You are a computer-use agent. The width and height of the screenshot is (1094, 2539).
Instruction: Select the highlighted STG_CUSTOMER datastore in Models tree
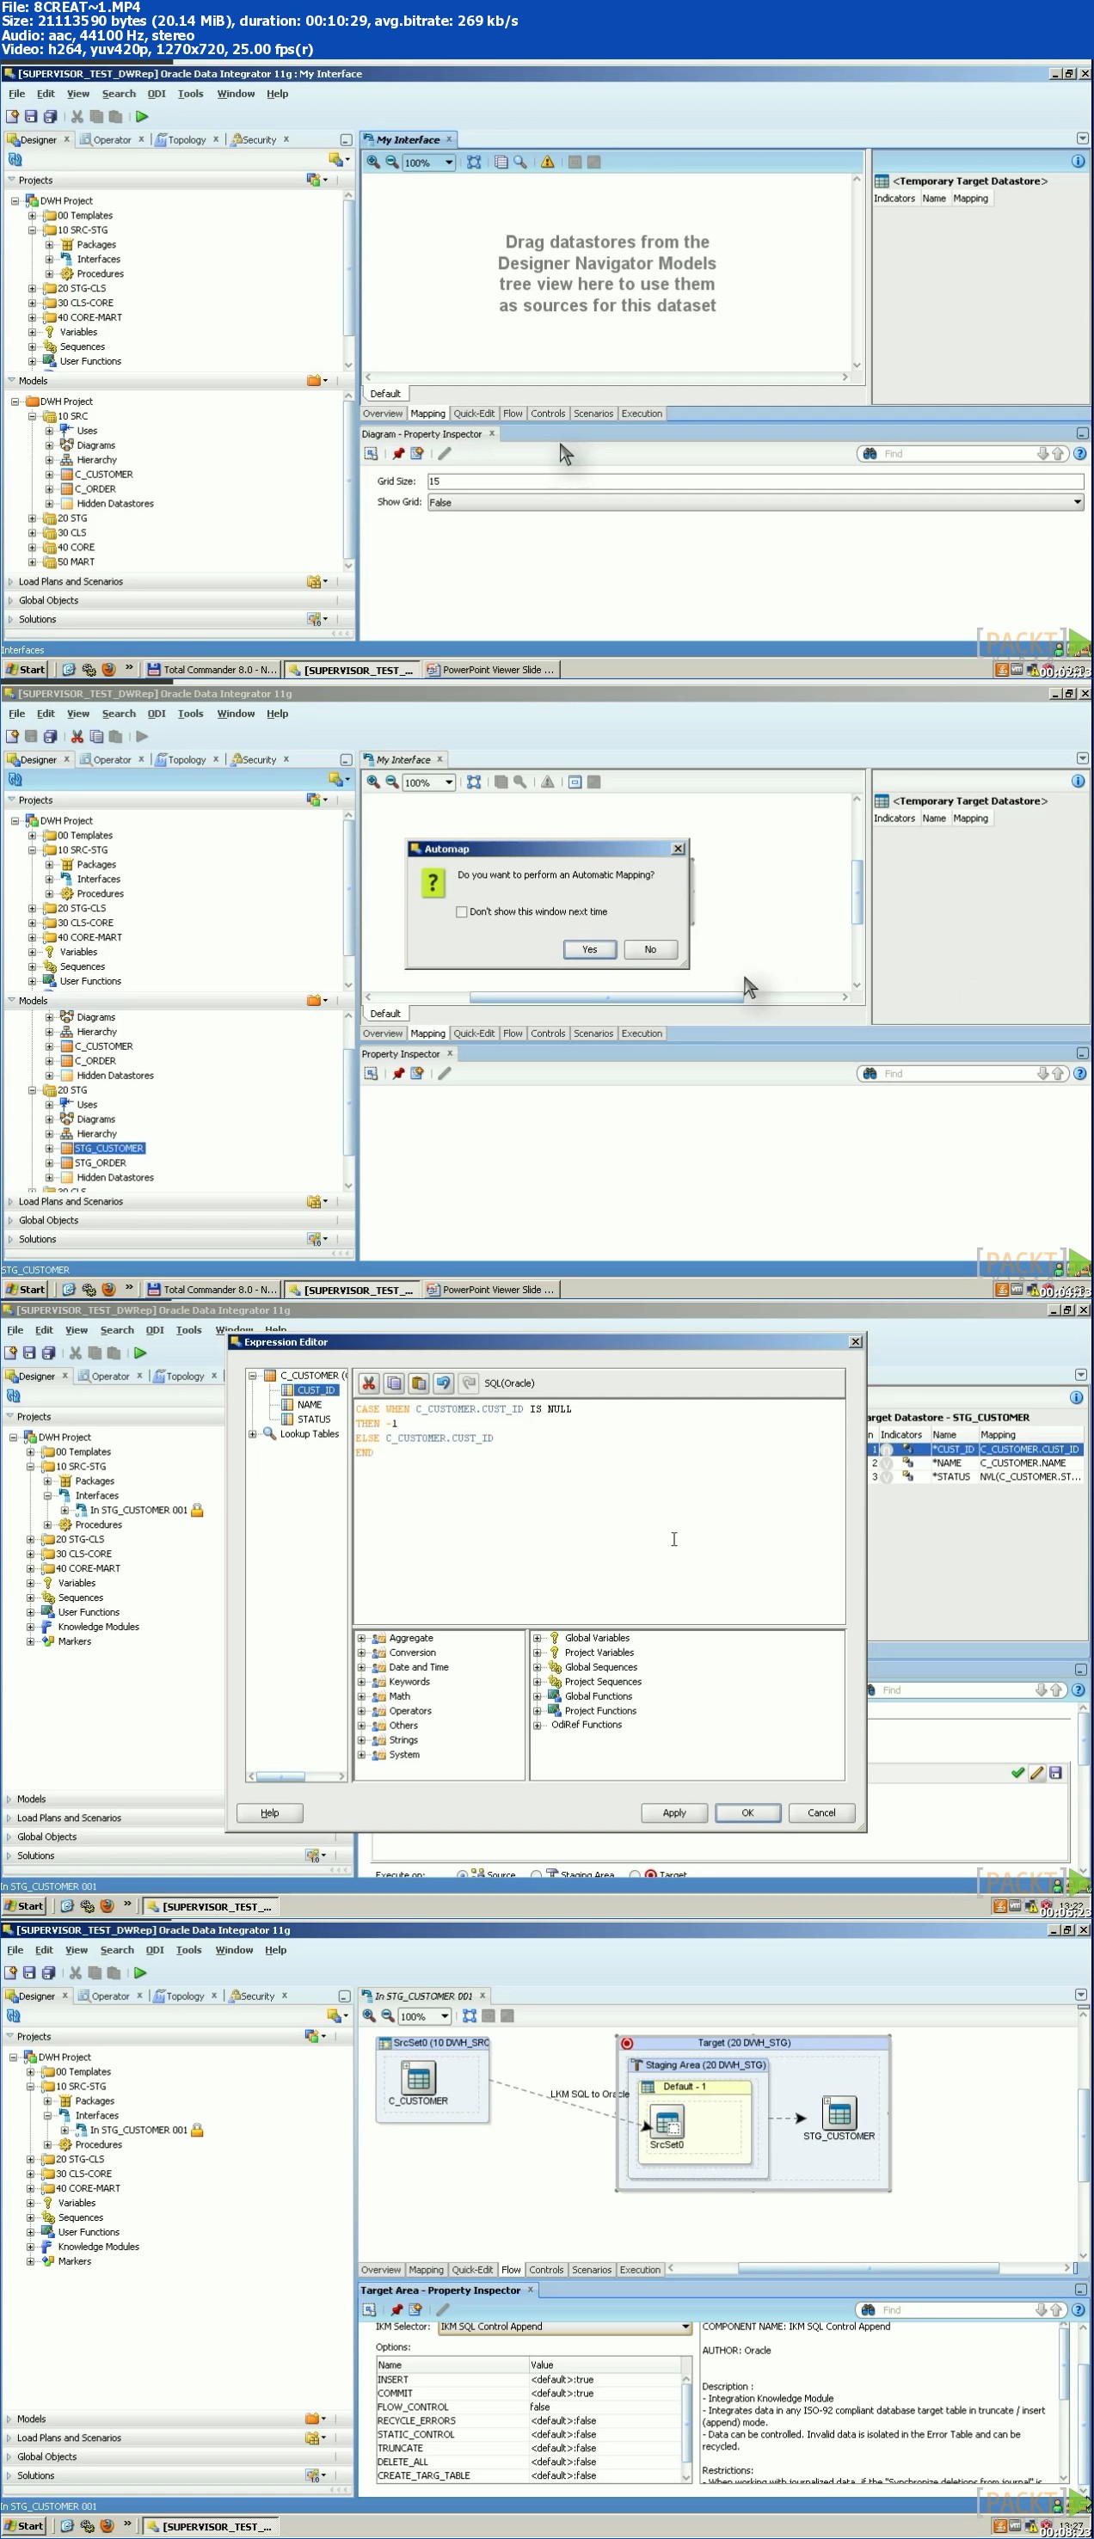coord(108,1148)
